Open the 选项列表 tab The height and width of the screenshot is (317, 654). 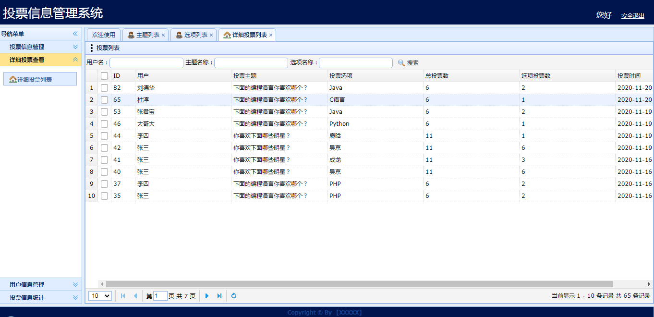pos(192,35)
